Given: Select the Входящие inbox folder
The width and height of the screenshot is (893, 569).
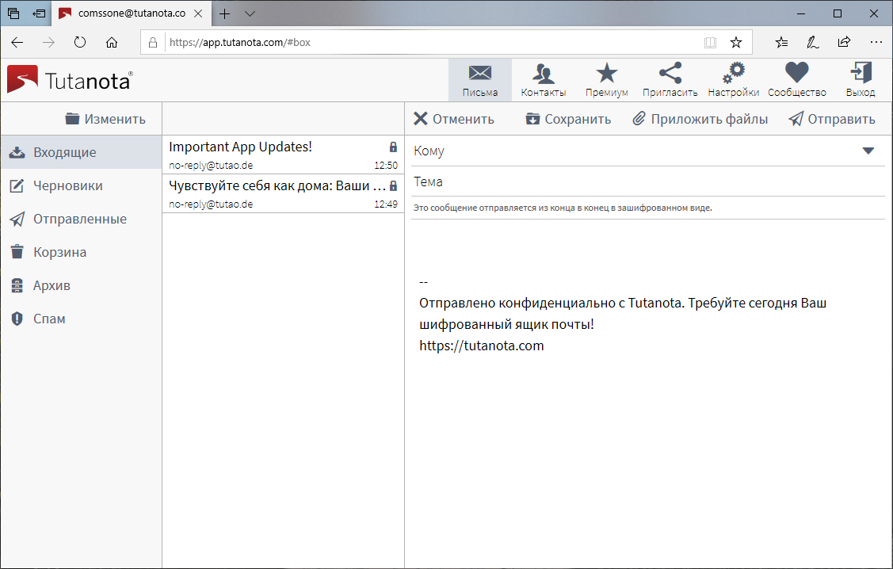Looking at the screenshot, I should point(81,152).
